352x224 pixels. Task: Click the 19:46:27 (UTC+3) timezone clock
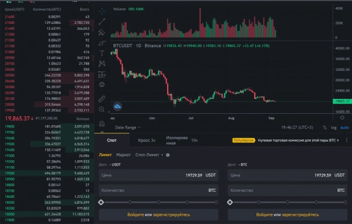(297, 127)
